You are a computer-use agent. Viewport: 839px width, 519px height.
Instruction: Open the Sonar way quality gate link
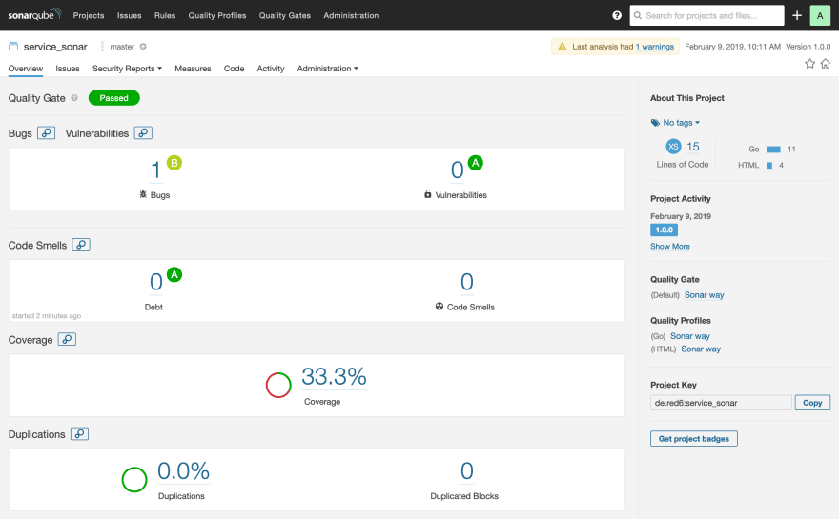coord(705,295)
